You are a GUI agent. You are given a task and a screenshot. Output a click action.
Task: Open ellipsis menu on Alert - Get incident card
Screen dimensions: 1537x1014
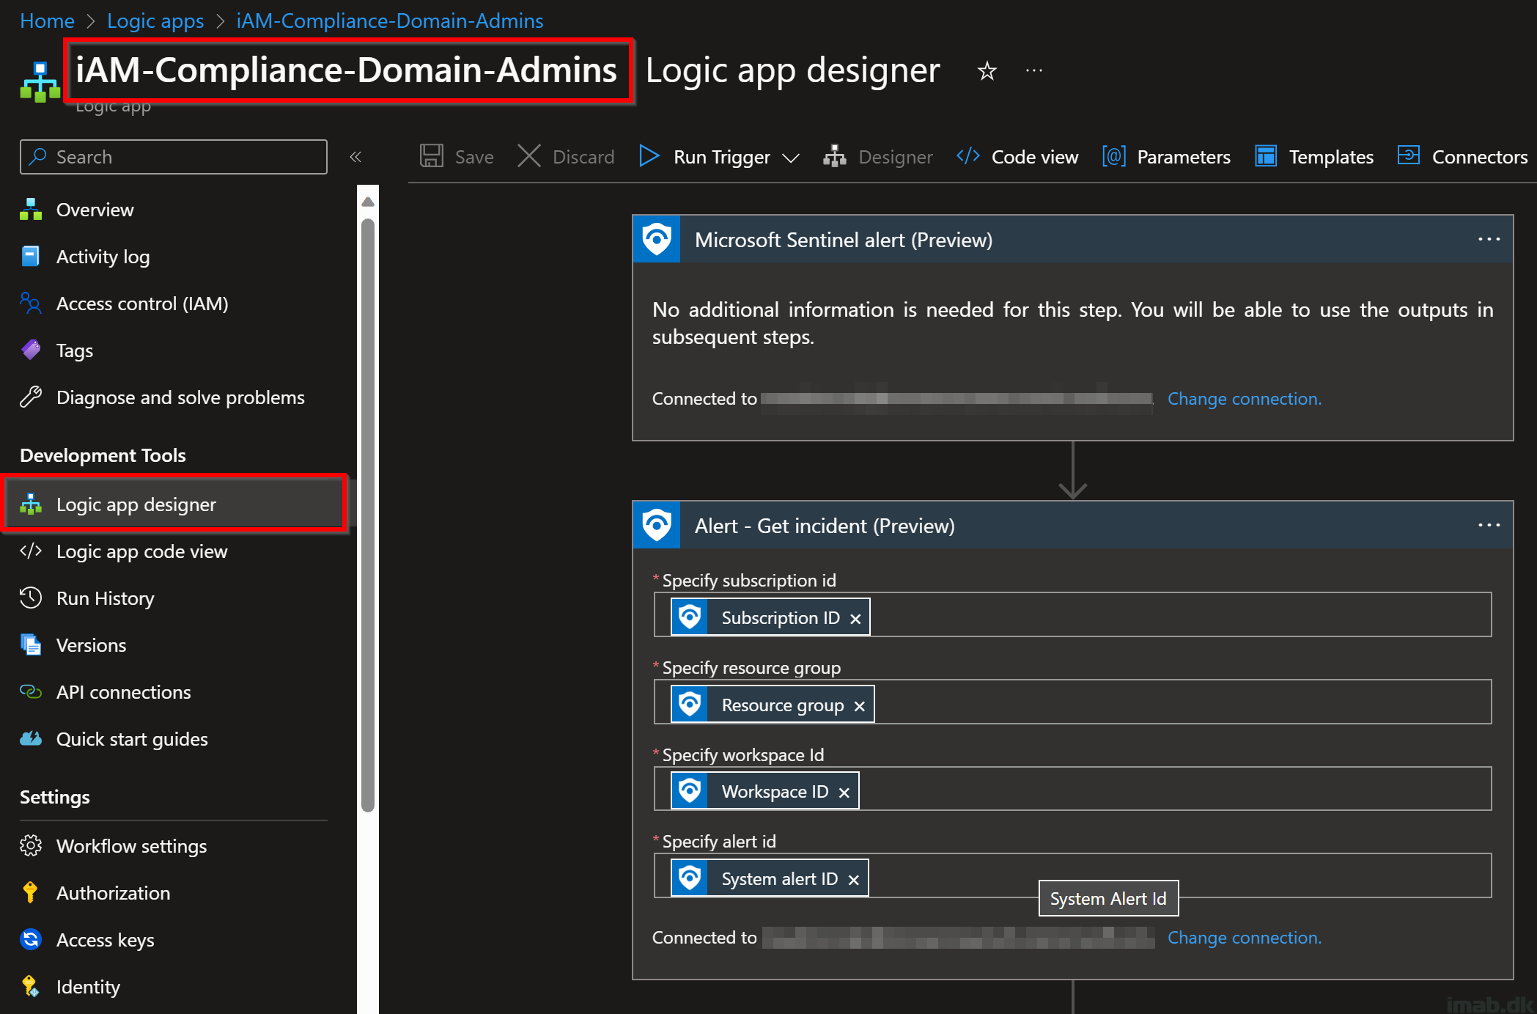[1489, 525]
